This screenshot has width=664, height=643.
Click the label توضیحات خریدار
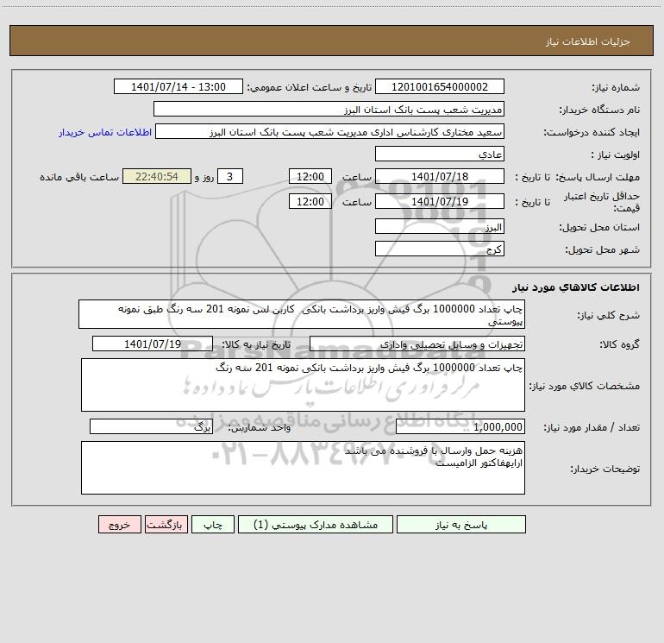tap(604, 469)
